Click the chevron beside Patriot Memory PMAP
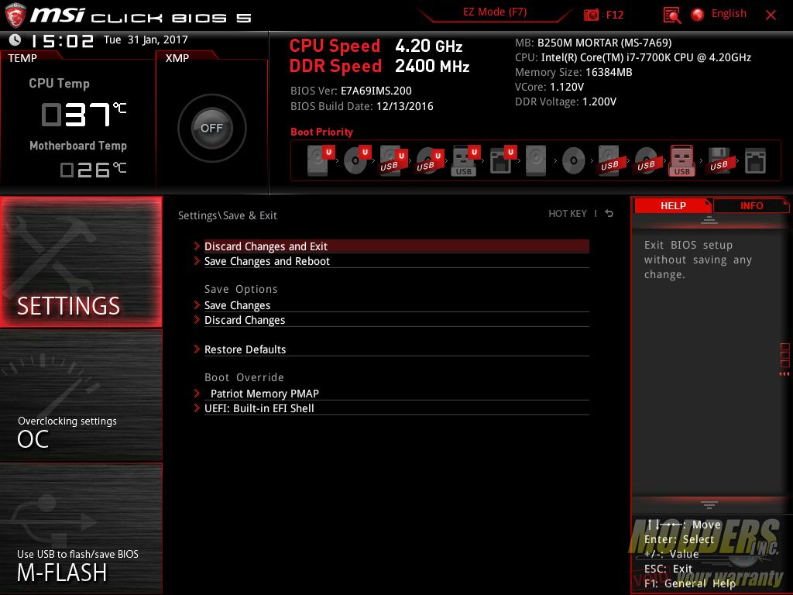The image size is (793, 595). tap(197, 393)
